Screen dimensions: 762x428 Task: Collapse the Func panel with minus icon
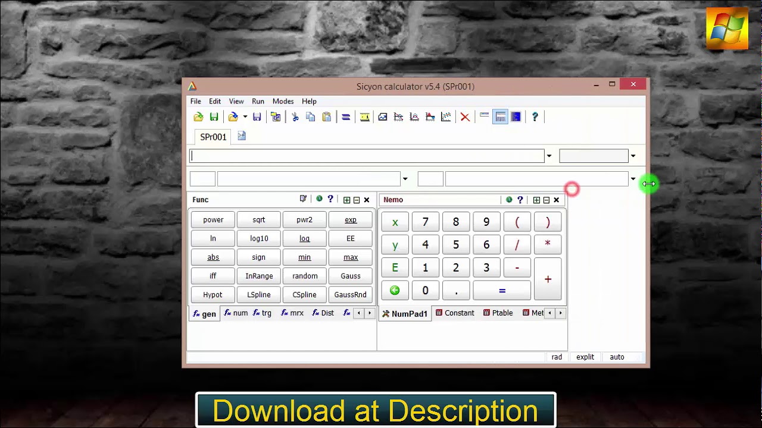tap(357, 200)
